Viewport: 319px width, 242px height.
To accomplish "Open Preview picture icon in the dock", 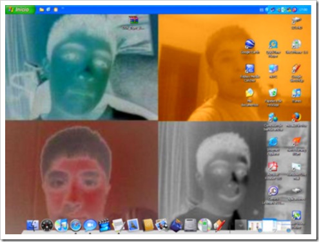I will click(133, 225).
